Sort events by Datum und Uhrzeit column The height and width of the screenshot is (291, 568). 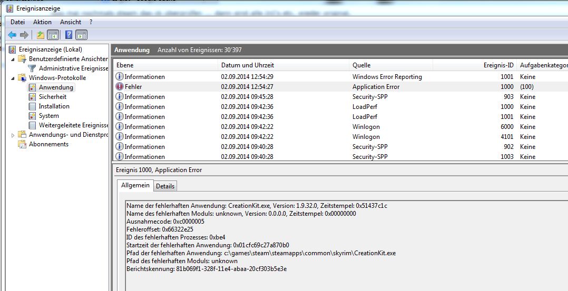248,65
